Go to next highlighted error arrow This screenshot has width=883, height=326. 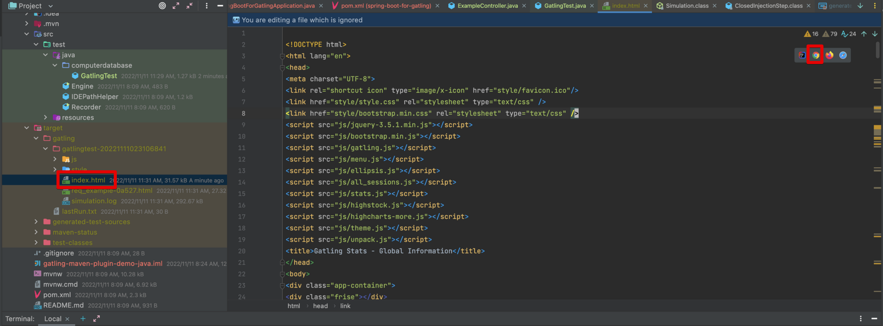(x=875, y=34)
